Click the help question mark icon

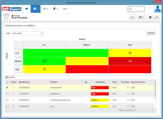tap(150, 9)
